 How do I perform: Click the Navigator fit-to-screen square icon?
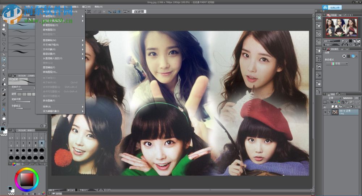350,41
